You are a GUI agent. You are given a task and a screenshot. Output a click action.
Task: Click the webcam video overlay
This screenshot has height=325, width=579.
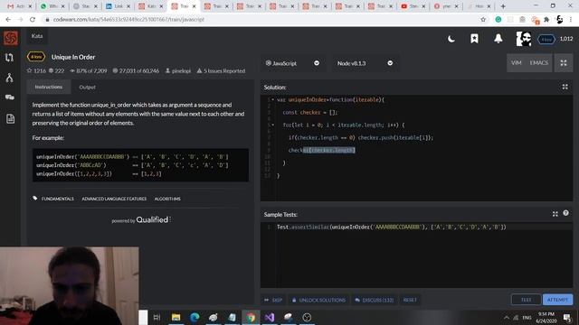pos(70,286)
